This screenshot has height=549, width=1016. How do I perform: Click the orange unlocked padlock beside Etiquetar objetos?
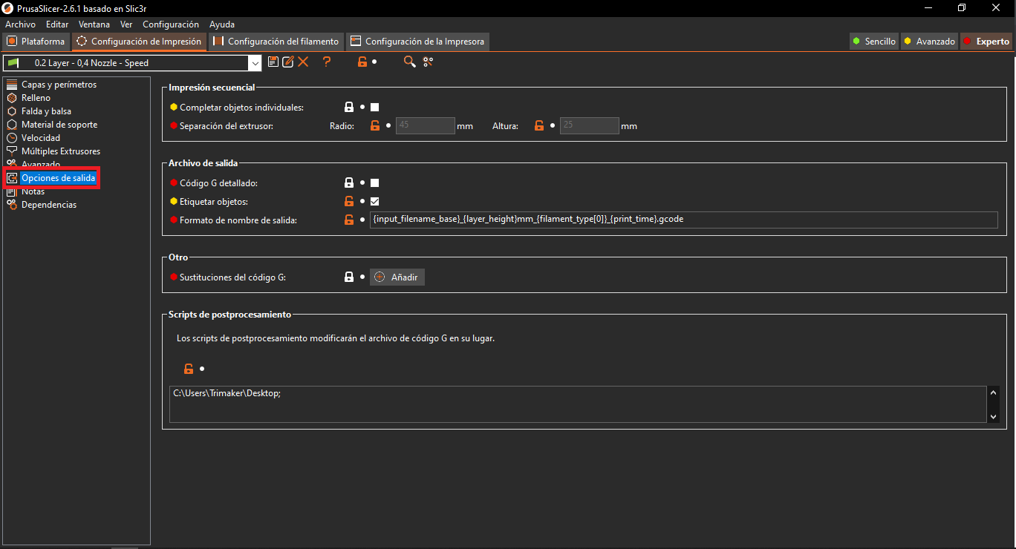pyautogui.click(x=348, y=201)
